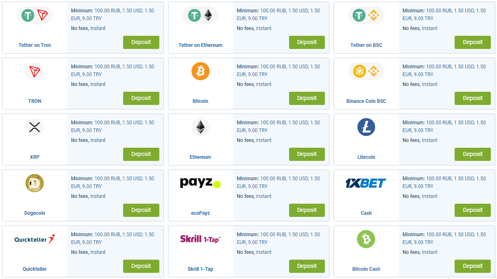Click the Skrill 1-Tap logo

tap(201, 239)
